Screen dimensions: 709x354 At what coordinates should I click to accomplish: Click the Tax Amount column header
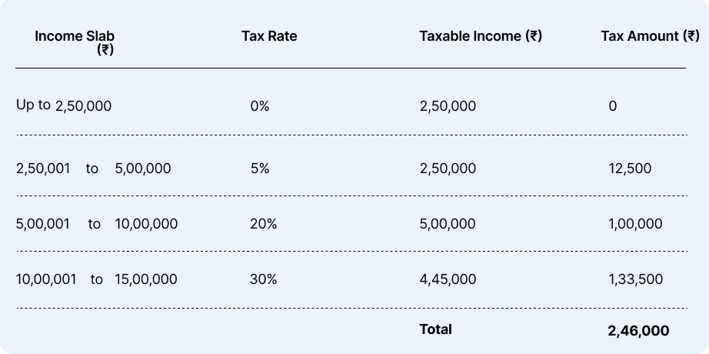tap(650, 36)
